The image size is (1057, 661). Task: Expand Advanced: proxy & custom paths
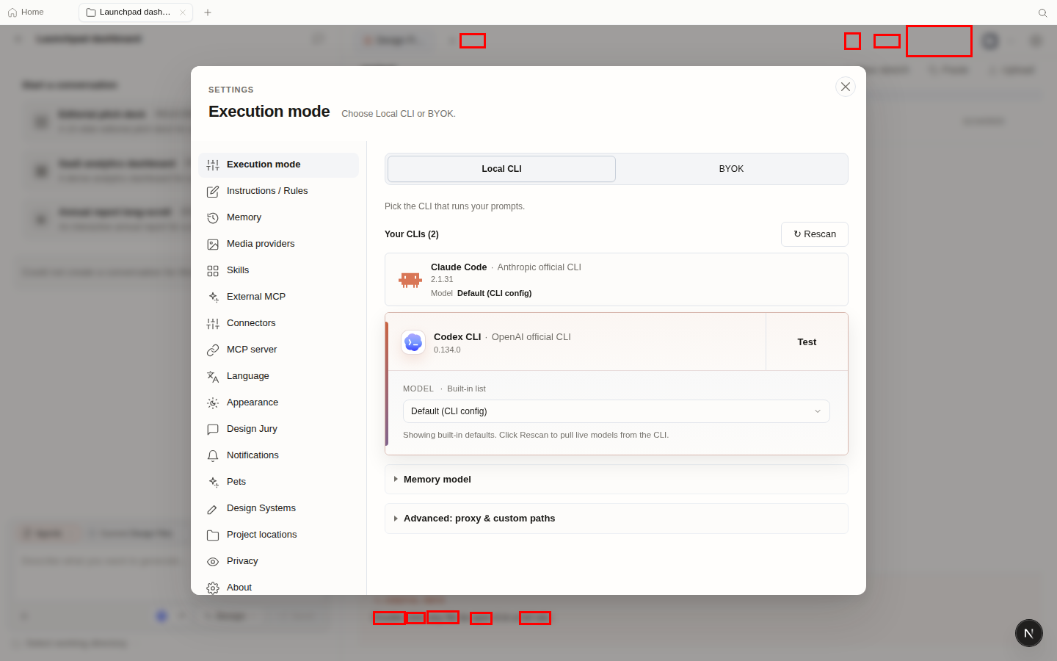pyautogui.click(x=617, y=519)
